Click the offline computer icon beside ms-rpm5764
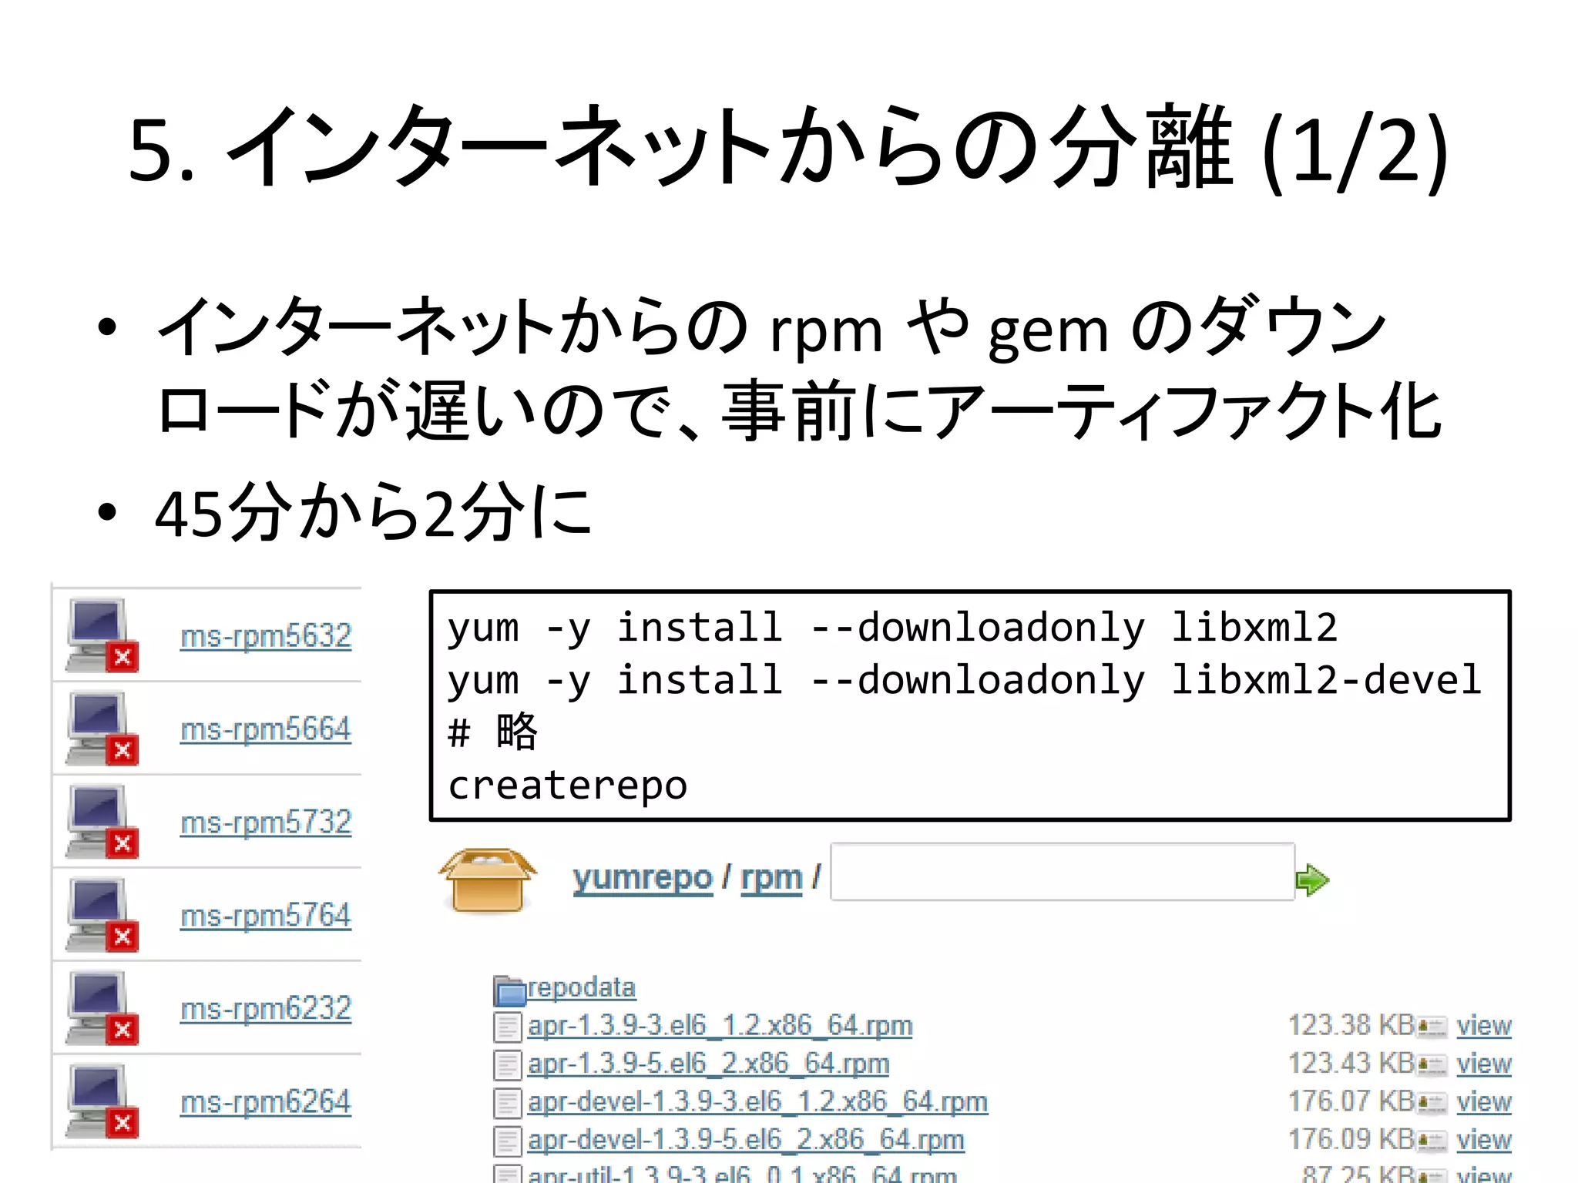The height and width of the screenshot is (1183, 1578). click(102, 915)
